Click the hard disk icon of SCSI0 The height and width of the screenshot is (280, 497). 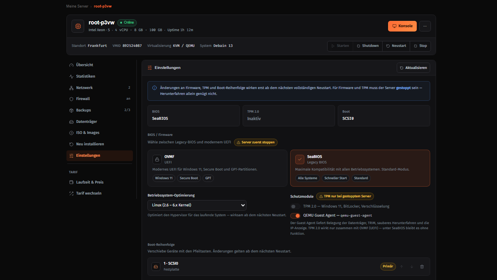click(156, 267)
